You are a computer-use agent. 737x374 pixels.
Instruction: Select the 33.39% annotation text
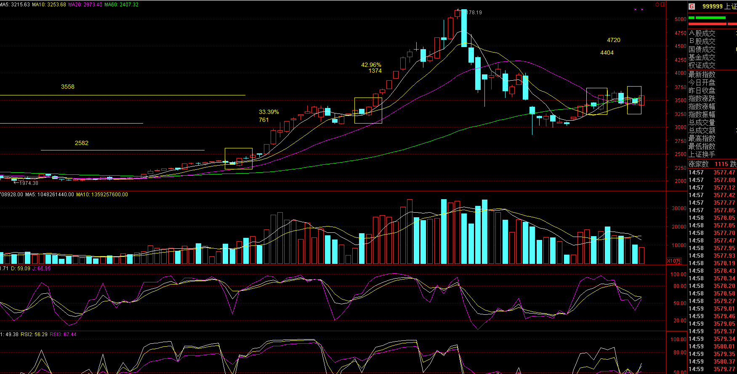pos(269,112)
